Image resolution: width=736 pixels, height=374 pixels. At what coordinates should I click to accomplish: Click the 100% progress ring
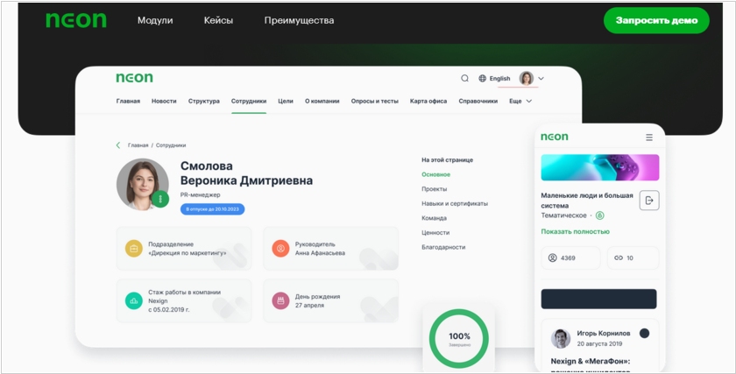459,338
